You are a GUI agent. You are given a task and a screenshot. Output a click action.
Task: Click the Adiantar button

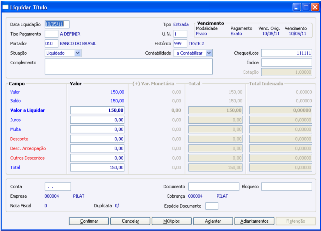pos(213,221)
